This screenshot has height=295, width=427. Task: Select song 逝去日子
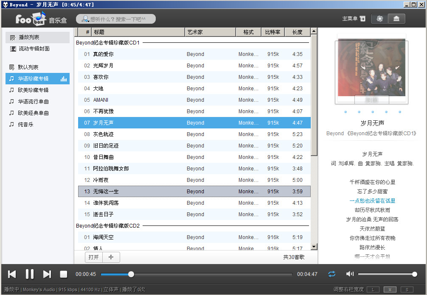point(194,214)
